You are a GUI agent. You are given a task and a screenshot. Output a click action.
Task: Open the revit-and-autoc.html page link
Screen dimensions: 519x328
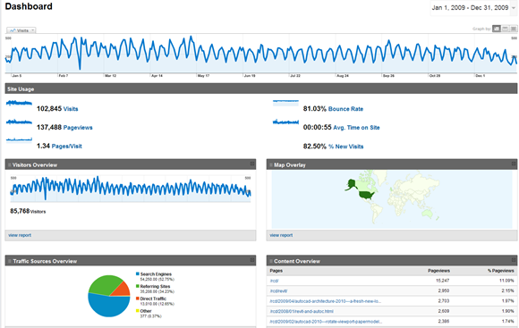[302, 312]
